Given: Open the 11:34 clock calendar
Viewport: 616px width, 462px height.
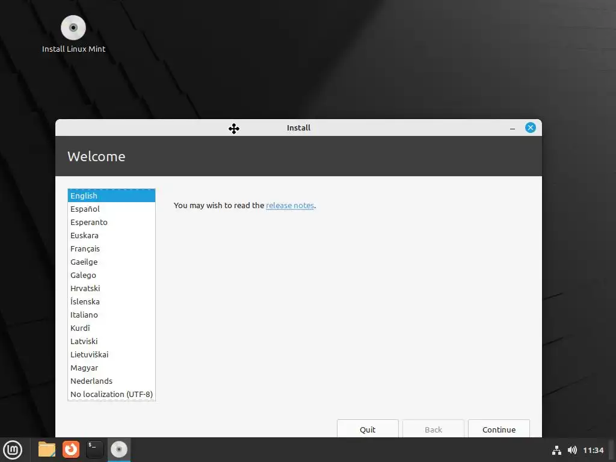Looking at the screenshot, I should [593, 450].
